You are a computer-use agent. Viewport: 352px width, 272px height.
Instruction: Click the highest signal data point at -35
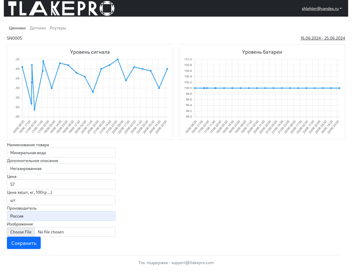(118, 59)
